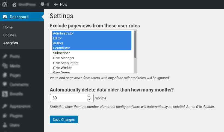The height and width of the screenshot is (132, 224).
Task: Click the Save Changes button
Action: click(x=64, y=119)
